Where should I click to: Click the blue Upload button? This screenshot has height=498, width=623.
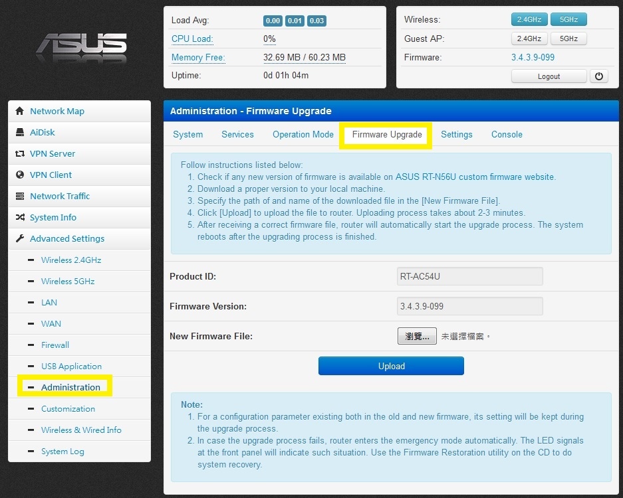391,366
